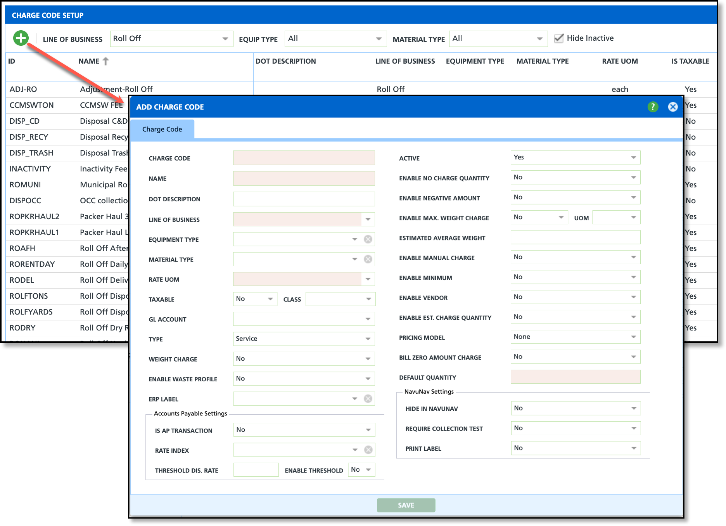This screenshot has width=726, height=526.
Task: Click the Rate UOM column header
Action: click(620, 61)
